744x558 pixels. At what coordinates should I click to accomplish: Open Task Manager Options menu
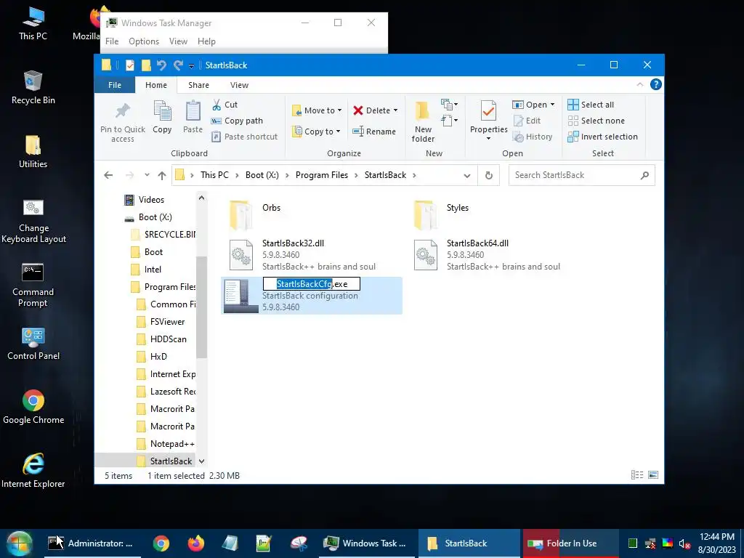tap(144, 41)
